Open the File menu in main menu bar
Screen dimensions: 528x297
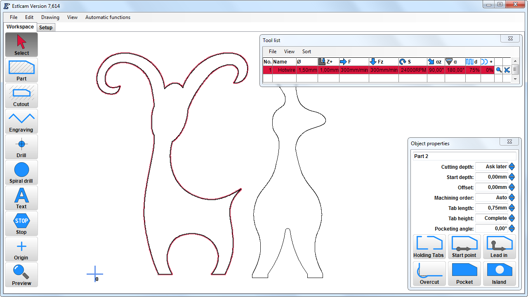click(x=14, y=17)
